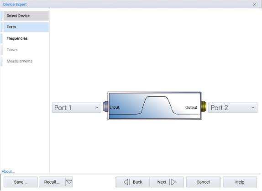This screenshot has width=262, height=191.
Task: Select the Ports step in the sidebar
Action: pyautogui.click(x=26, y=27)
